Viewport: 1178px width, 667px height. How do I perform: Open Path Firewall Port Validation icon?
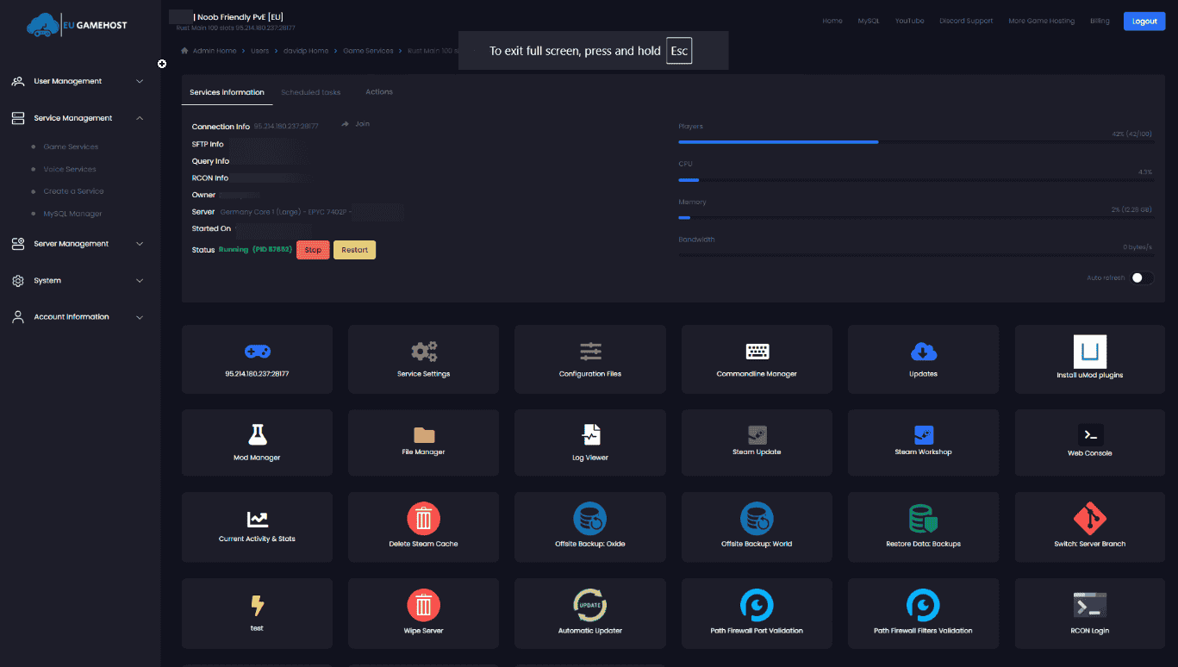click(x=757, y=606)
